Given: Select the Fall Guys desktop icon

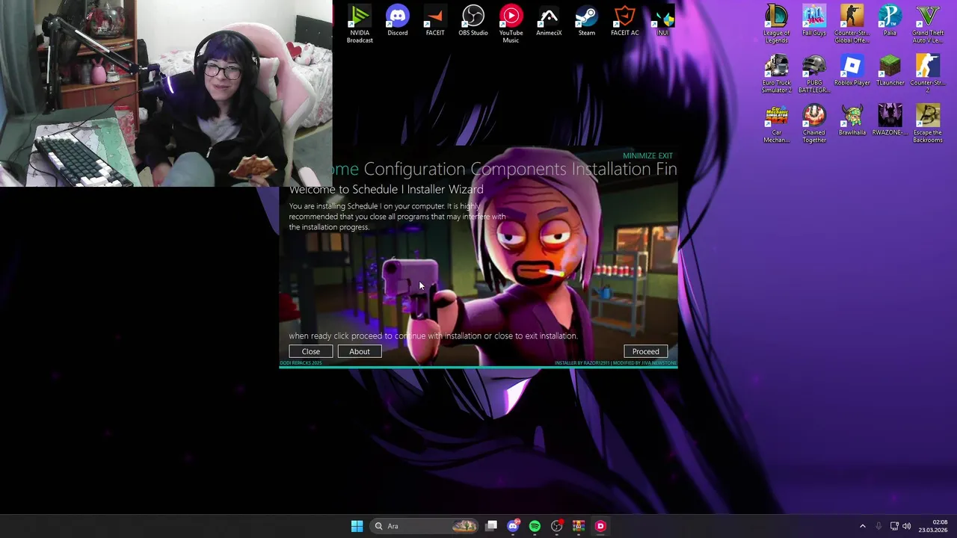Looking at the screenshot, I should pos(814,21).
